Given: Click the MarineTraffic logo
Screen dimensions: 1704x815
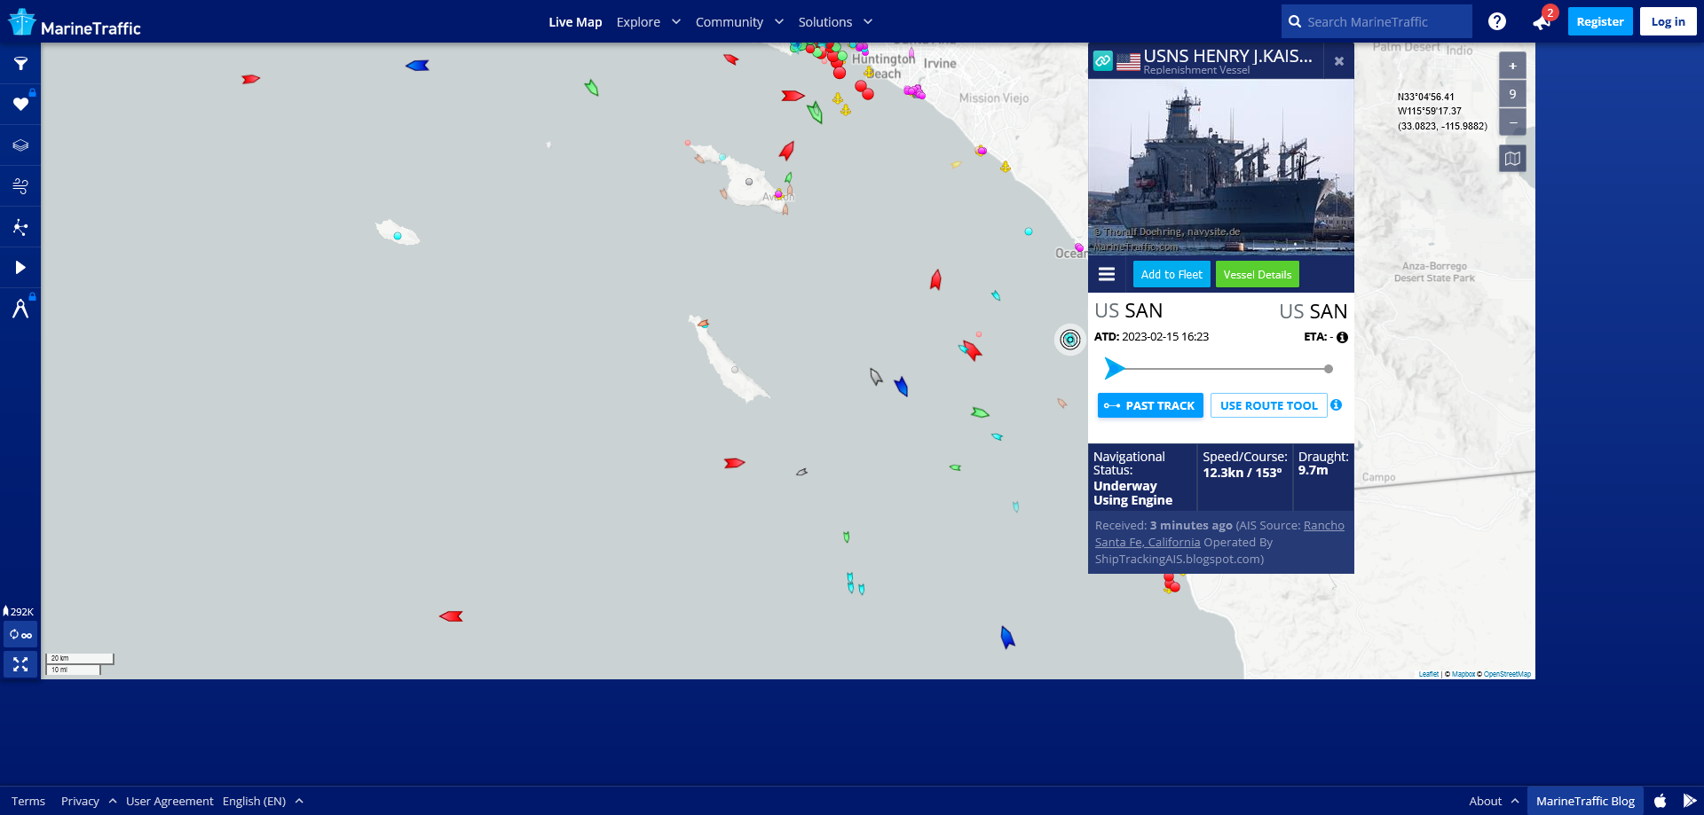Looking at the screenshot, I should [75, 23].
